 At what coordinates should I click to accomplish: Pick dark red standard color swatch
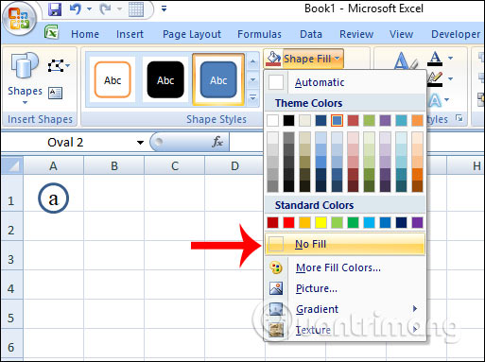272,222
